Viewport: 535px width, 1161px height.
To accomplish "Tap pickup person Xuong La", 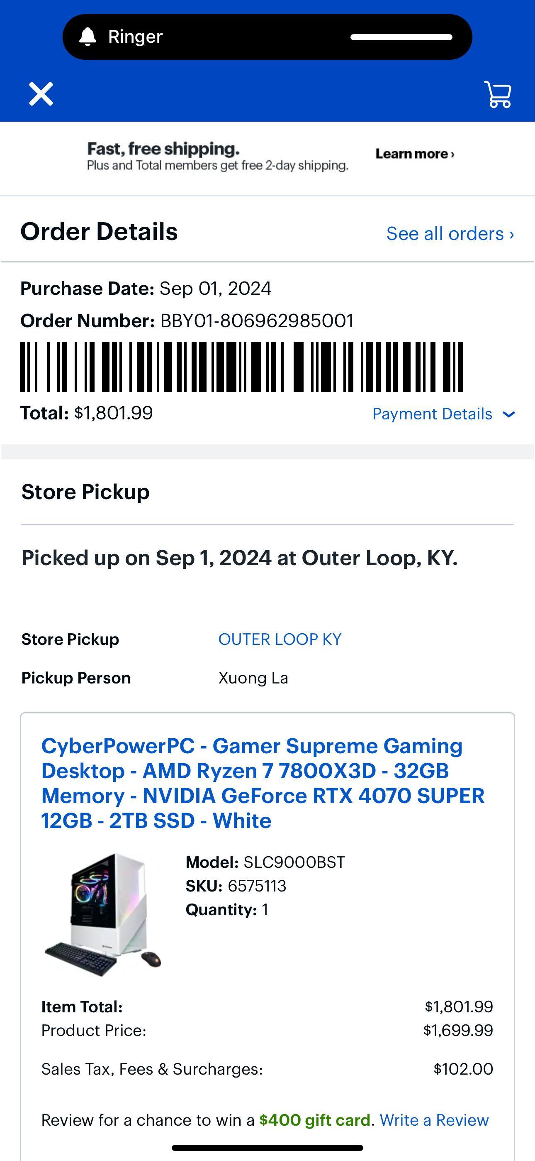I will (x=253, y=677).
